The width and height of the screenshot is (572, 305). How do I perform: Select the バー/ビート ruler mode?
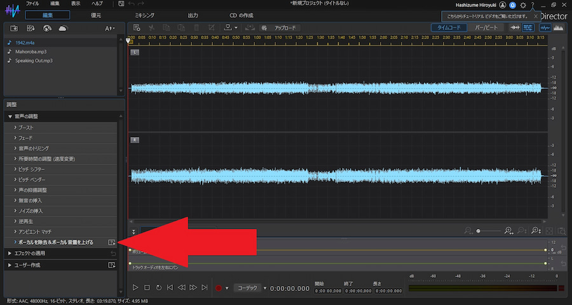486,28
